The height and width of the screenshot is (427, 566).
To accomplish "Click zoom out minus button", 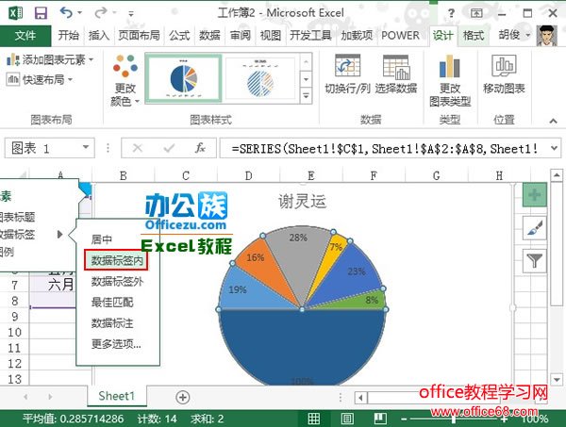I will pyautogui.click(x=404, y=419).
